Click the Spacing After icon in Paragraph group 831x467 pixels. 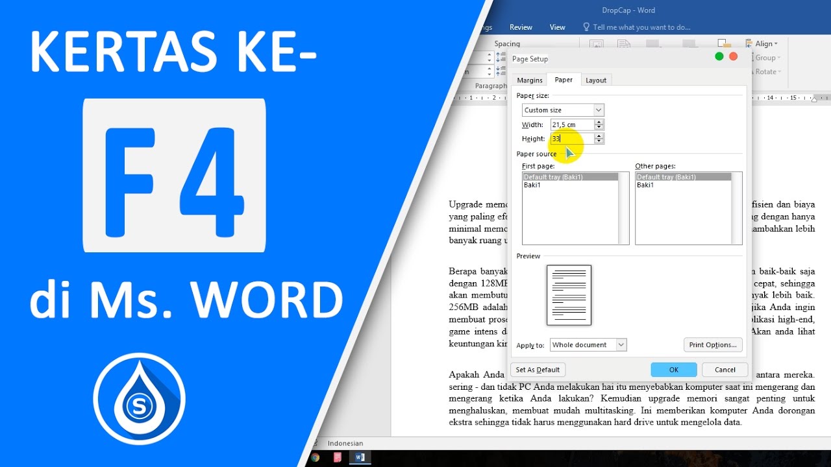click(501, 70)
